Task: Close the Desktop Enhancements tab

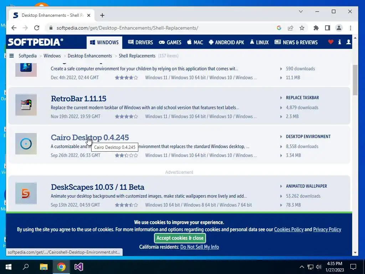Action: pyautogui.click(x=89, y=15)
